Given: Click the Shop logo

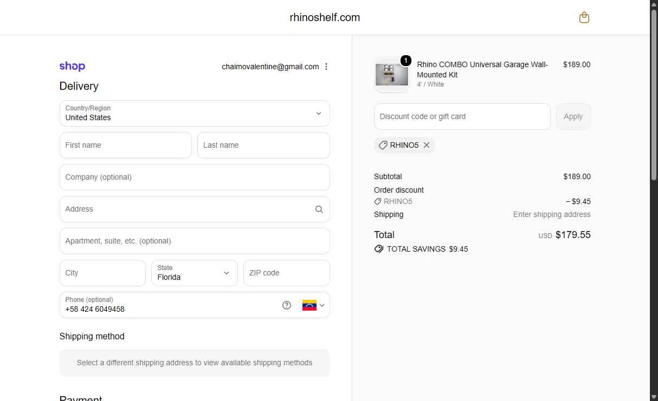Looking at the screenshot, I should (72, 67).
